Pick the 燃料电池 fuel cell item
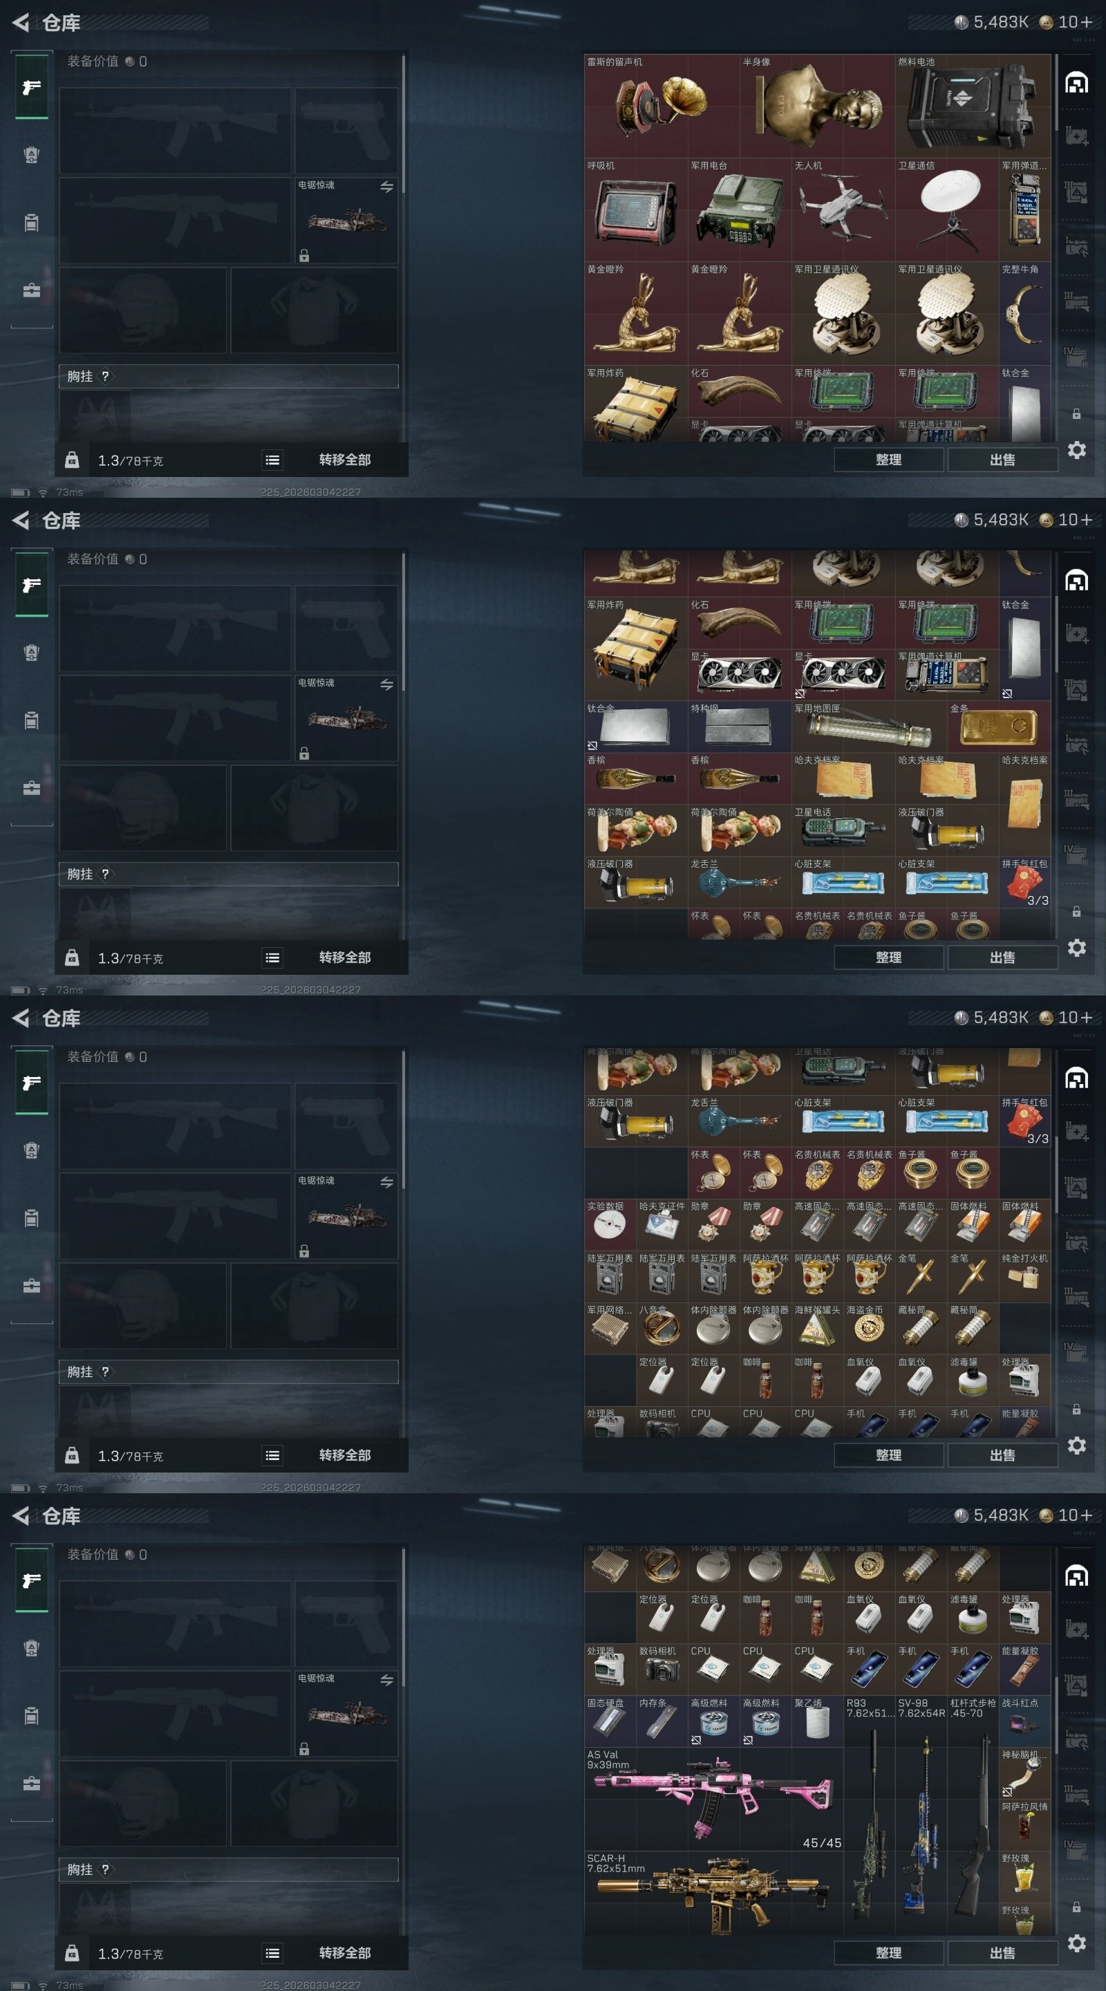Viewport: 1106px width, 1991px height. point(973,106)
